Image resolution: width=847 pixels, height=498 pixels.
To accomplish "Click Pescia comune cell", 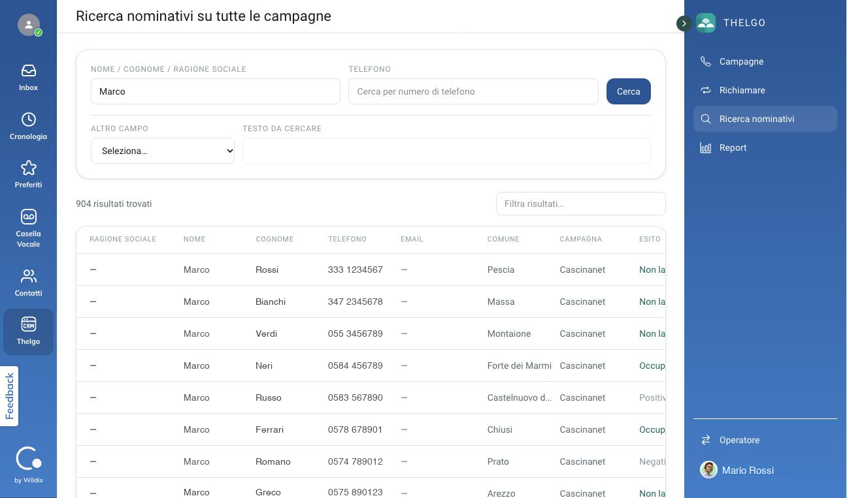I will [501, 270].
